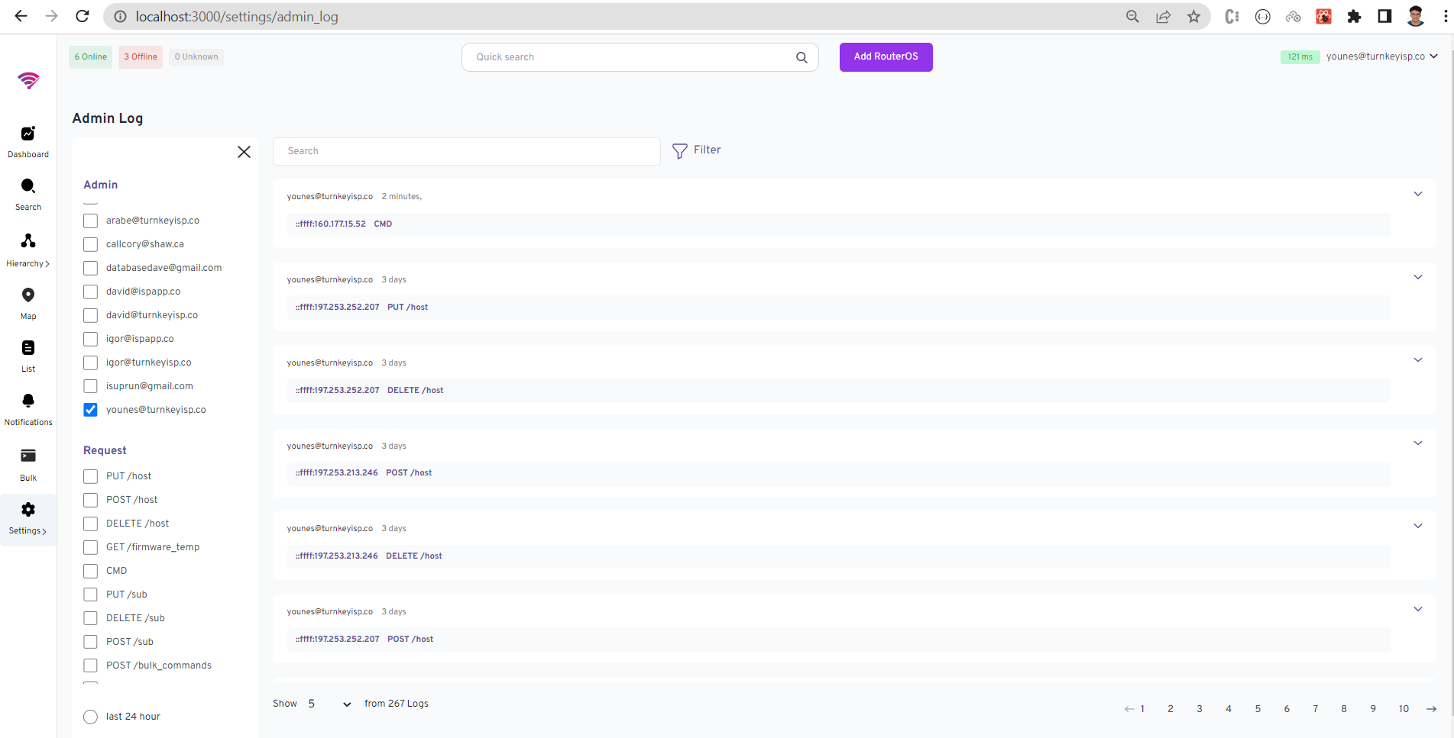Click the Add RouterOS button
The width and height of the screenshot is (1454, 738).
886,57
